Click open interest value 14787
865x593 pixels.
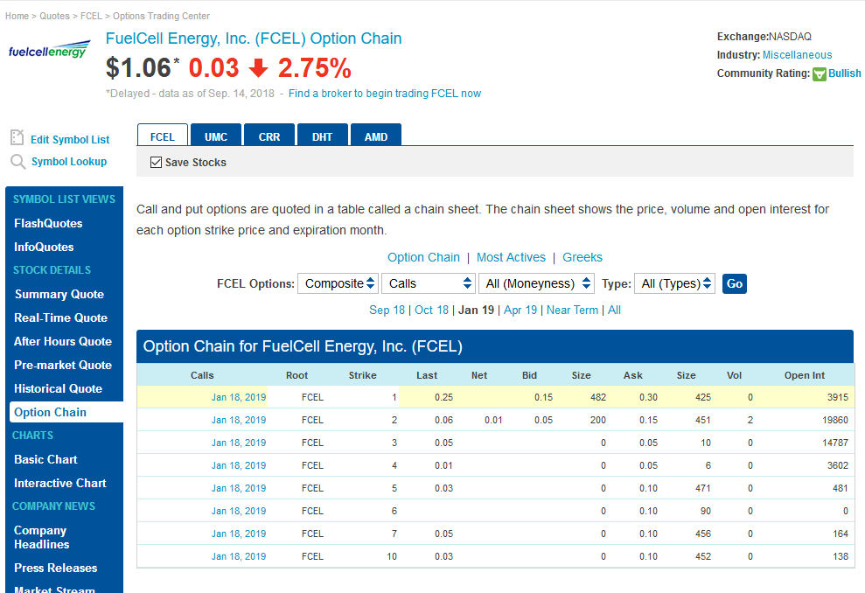point(835,443)
